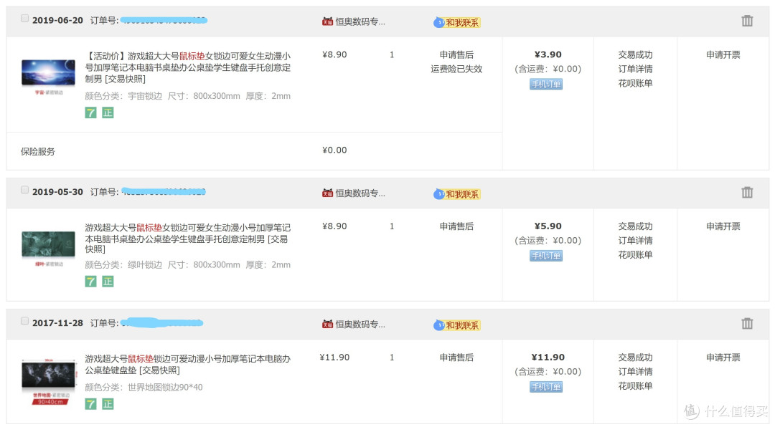Image resolution: width=775 pixels, height=427 pixels.
Task: Click date text 2019-06-20
Action: pyautogui.click(x=57, y=21)
